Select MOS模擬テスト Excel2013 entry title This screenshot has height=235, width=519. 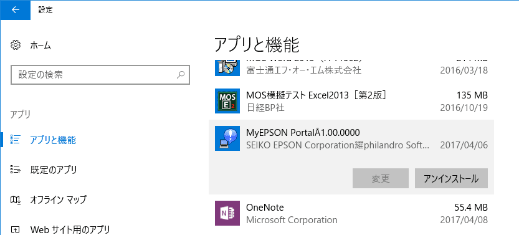pyautogui.click(x=317, y=95)
